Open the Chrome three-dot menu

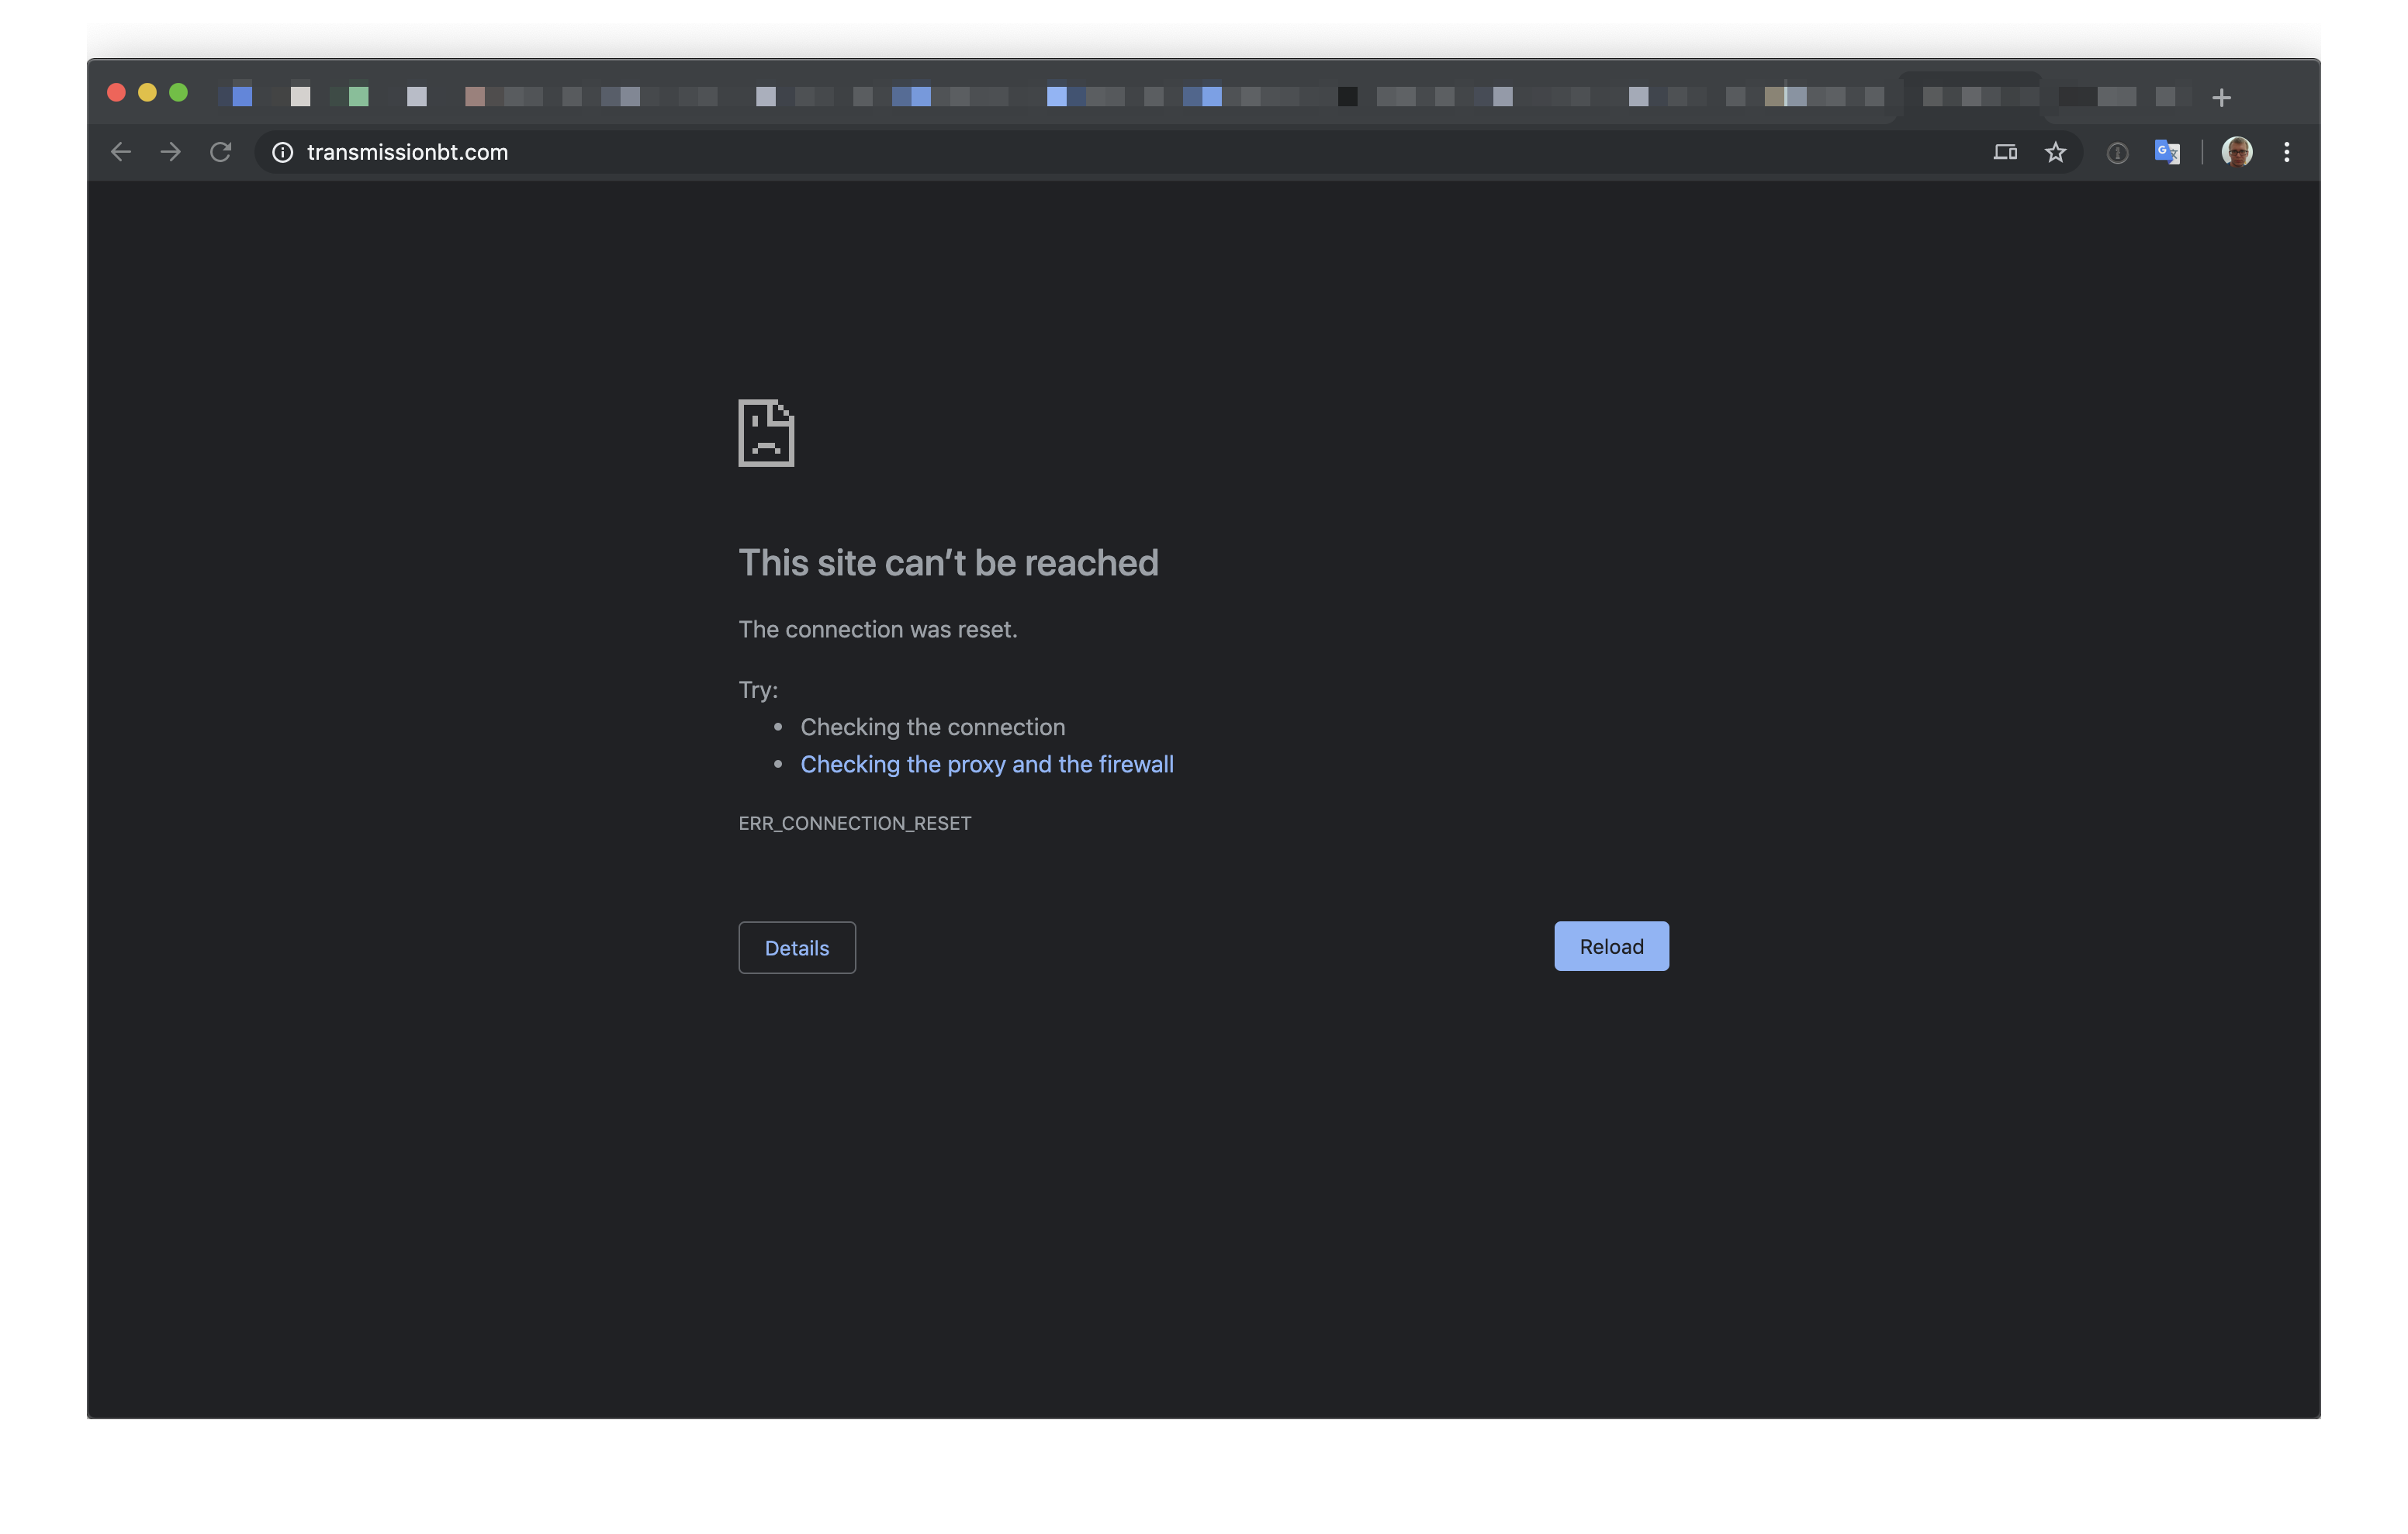click(2287, 152)
